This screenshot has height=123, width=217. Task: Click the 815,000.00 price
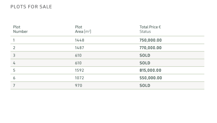[x=150, y=70]
